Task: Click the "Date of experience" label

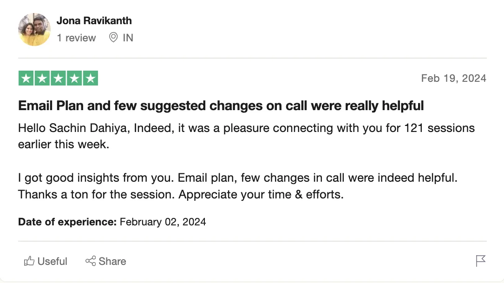Action: [x=67, y=222]
